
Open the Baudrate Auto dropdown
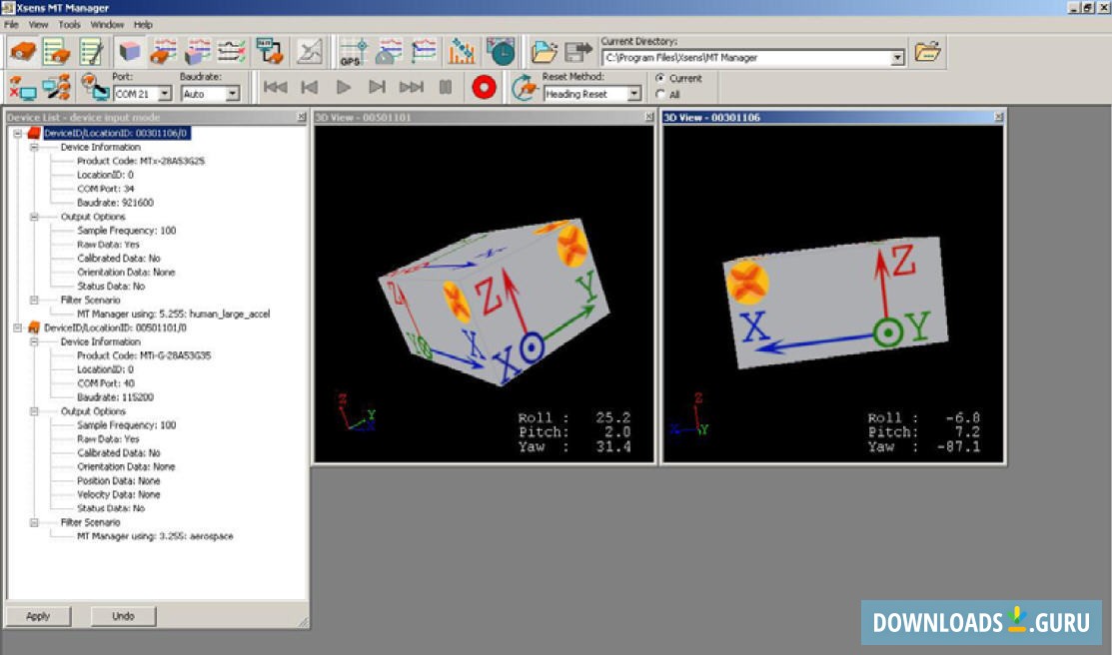(233, 94)
